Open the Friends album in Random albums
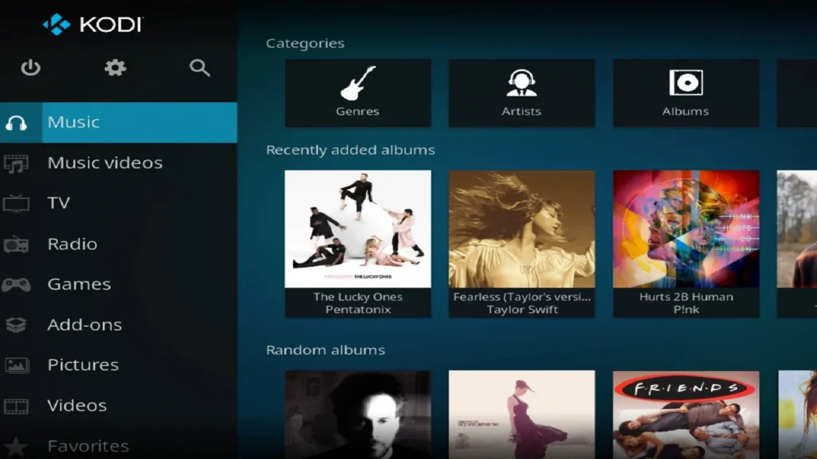817x459 pixels. pos(686,414)
